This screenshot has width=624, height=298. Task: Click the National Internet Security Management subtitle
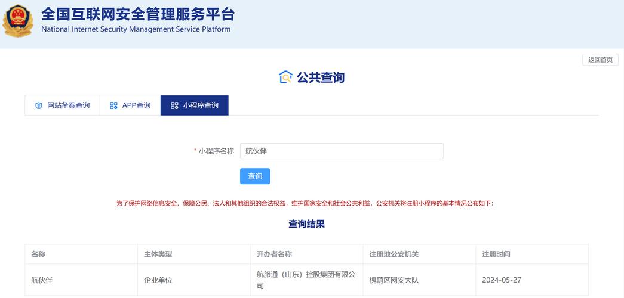coord(136,29)
